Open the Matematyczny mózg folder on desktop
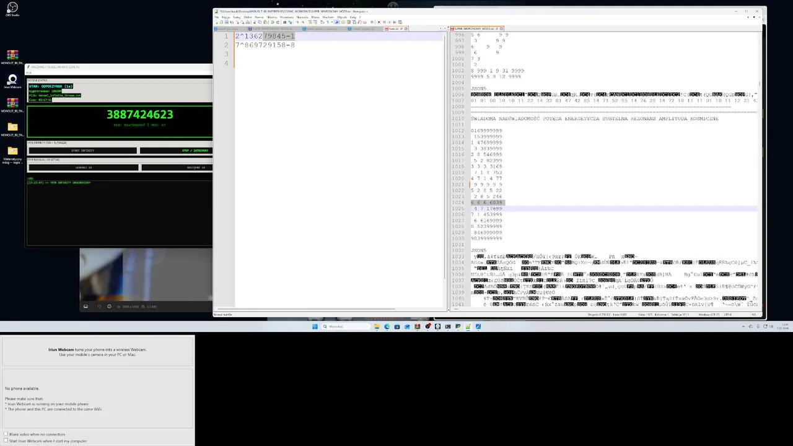Screen dimensions: 793x446 12,155
